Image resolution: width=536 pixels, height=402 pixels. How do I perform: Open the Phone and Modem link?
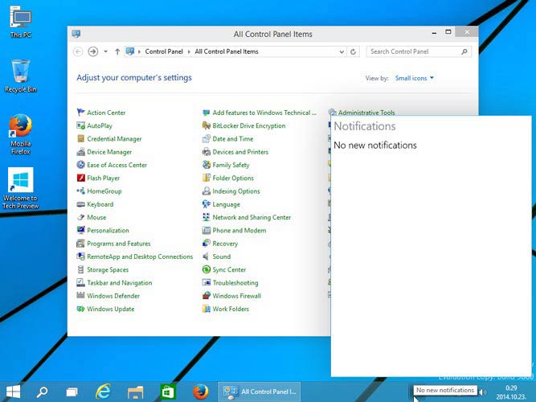click(239, 230)
